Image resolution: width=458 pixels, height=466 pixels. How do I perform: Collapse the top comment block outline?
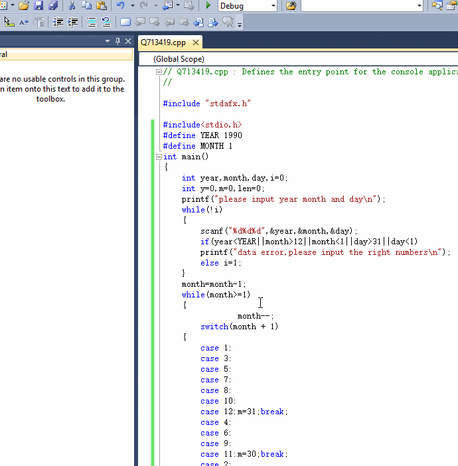click(x=159, y=72)
